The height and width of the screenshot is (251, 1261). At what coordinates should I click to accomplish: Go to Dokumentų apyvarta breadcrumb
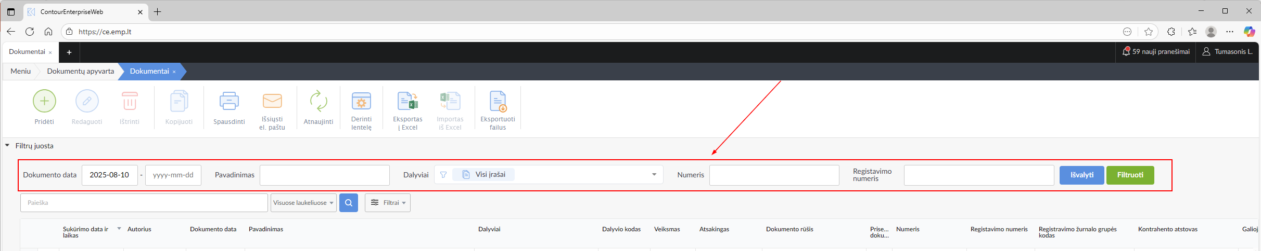coord(80,72)
